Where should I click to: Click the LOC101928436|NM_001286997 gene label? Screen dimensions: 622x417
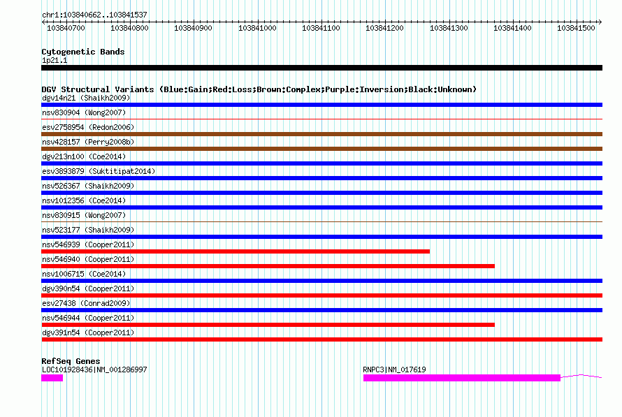pos(94,370)
